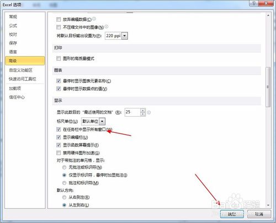This screenshot has width=276, height=223.
Task: Enable 图形的高质量模式 checkbox
Action: [x=59, y=59]
